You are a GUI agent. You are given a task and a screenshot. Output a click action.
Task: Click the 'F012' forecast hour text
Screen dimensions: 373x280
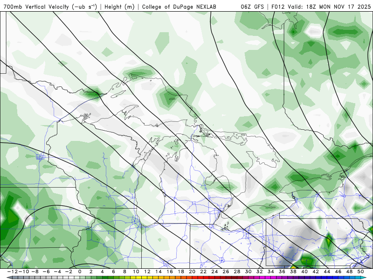click(278, 7)
